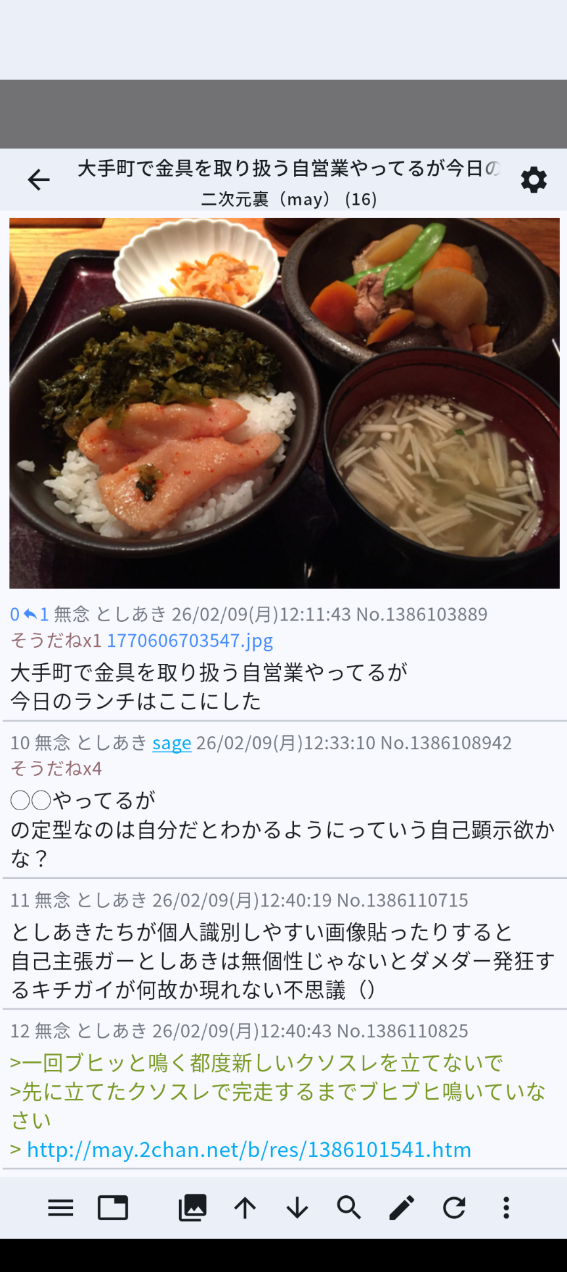The width and height of the screenshot is (567, 1272).
Task: Tap the sage link in post 10
Action: click(x=172, y=743)
